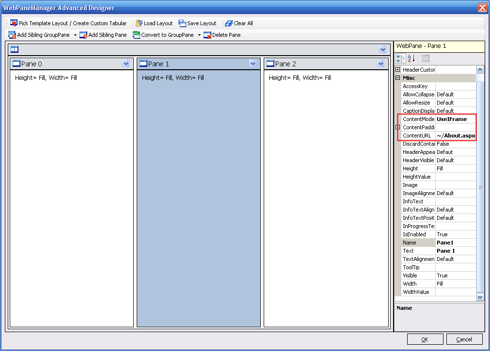Select the Pane 2 header
Image resolution: width=490 pixels, height=351 pixels.
tap(320, 64)
